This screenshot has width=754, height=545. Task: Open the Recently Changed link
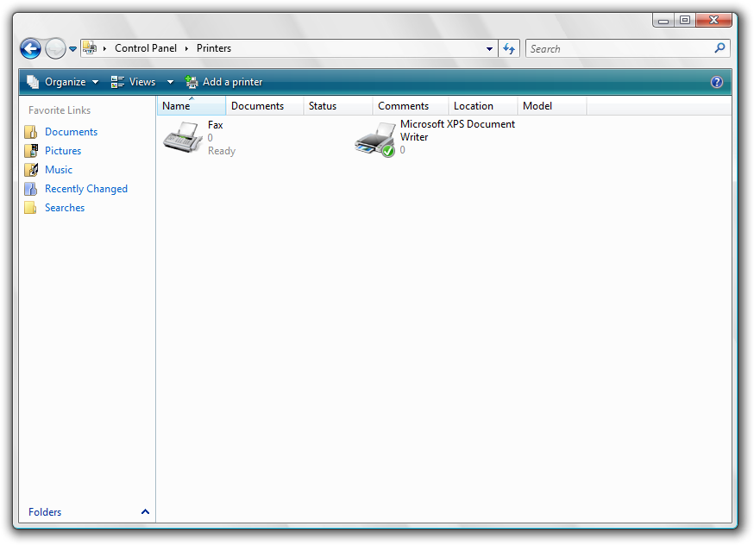coord(86,189)
